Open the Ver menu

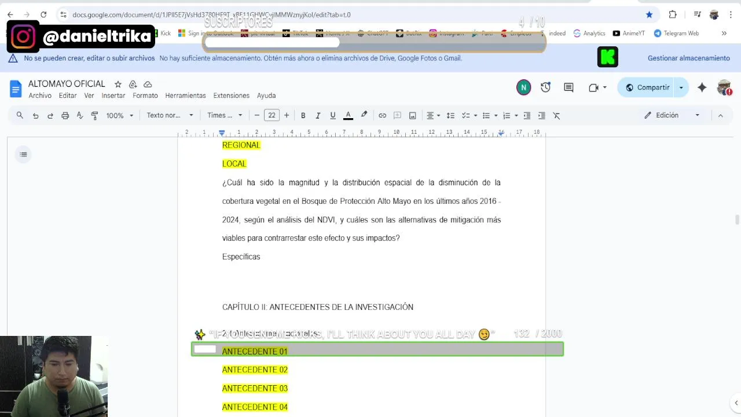(89, 96)
